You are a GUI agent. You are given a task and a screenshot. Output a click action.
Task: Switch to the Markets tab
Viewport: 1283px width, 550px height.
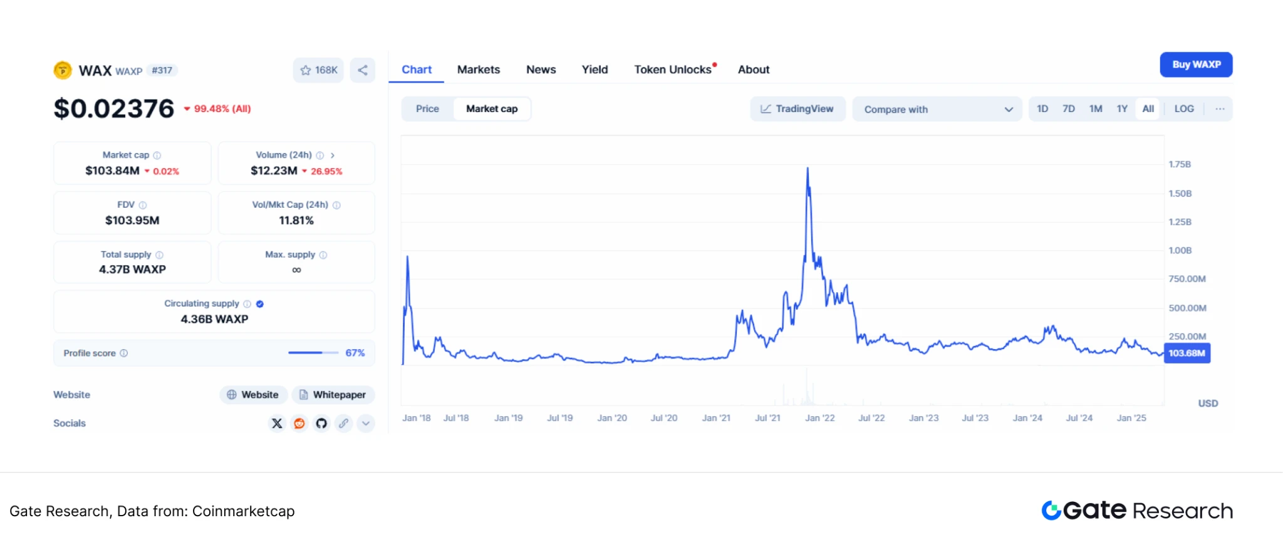pos(478,69)
